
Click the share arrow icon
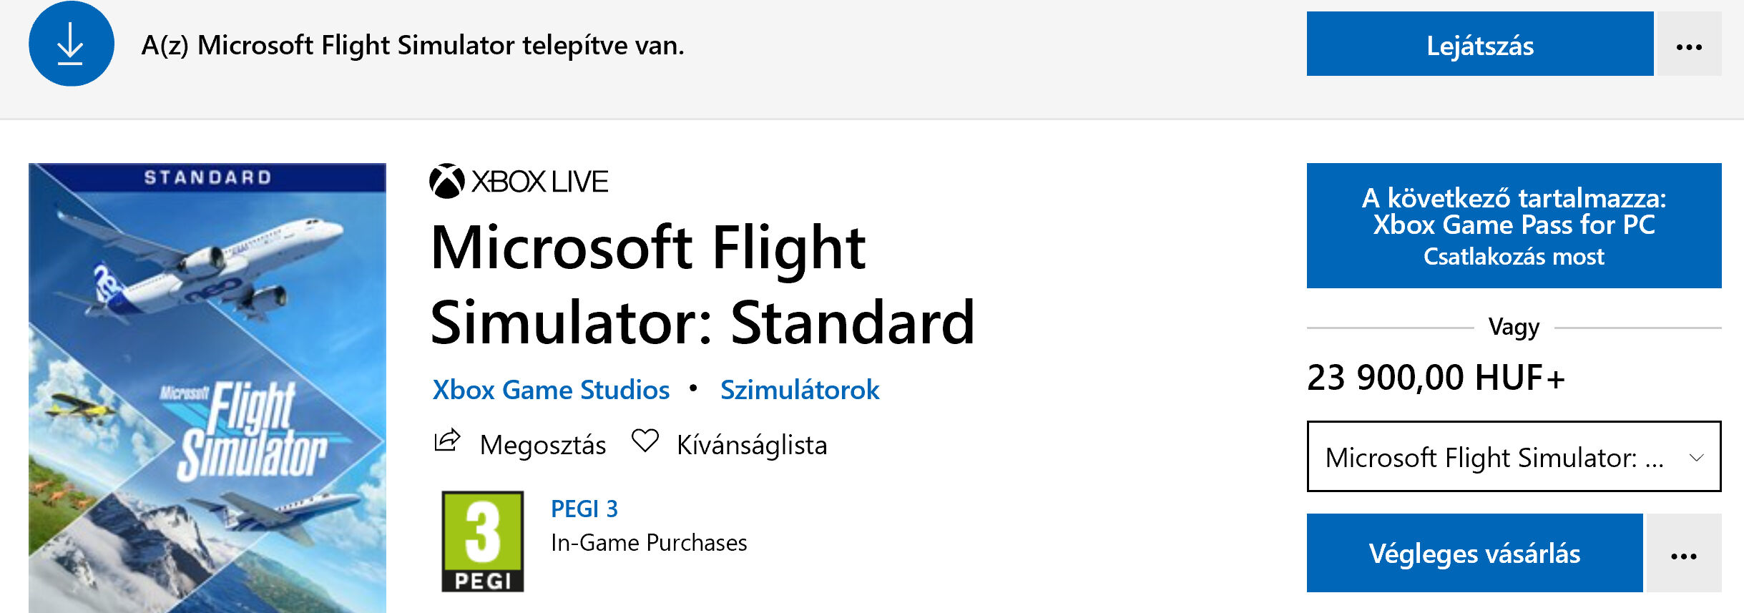[x=448, y=441]
